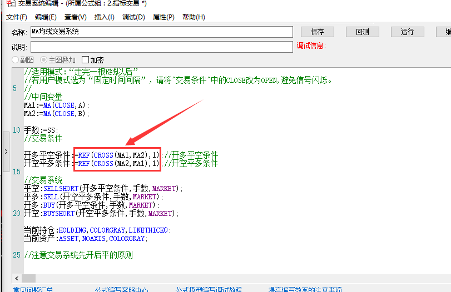Click the 当前资产:ASSET code line
The image size is (451, 292).
point(86,238)
